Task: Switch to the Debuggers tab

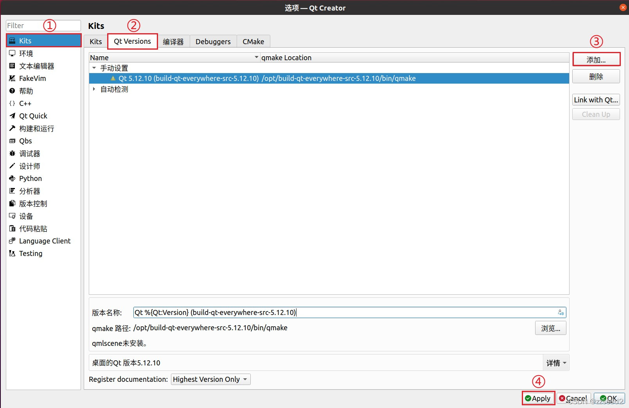Action: pos(213,41)
